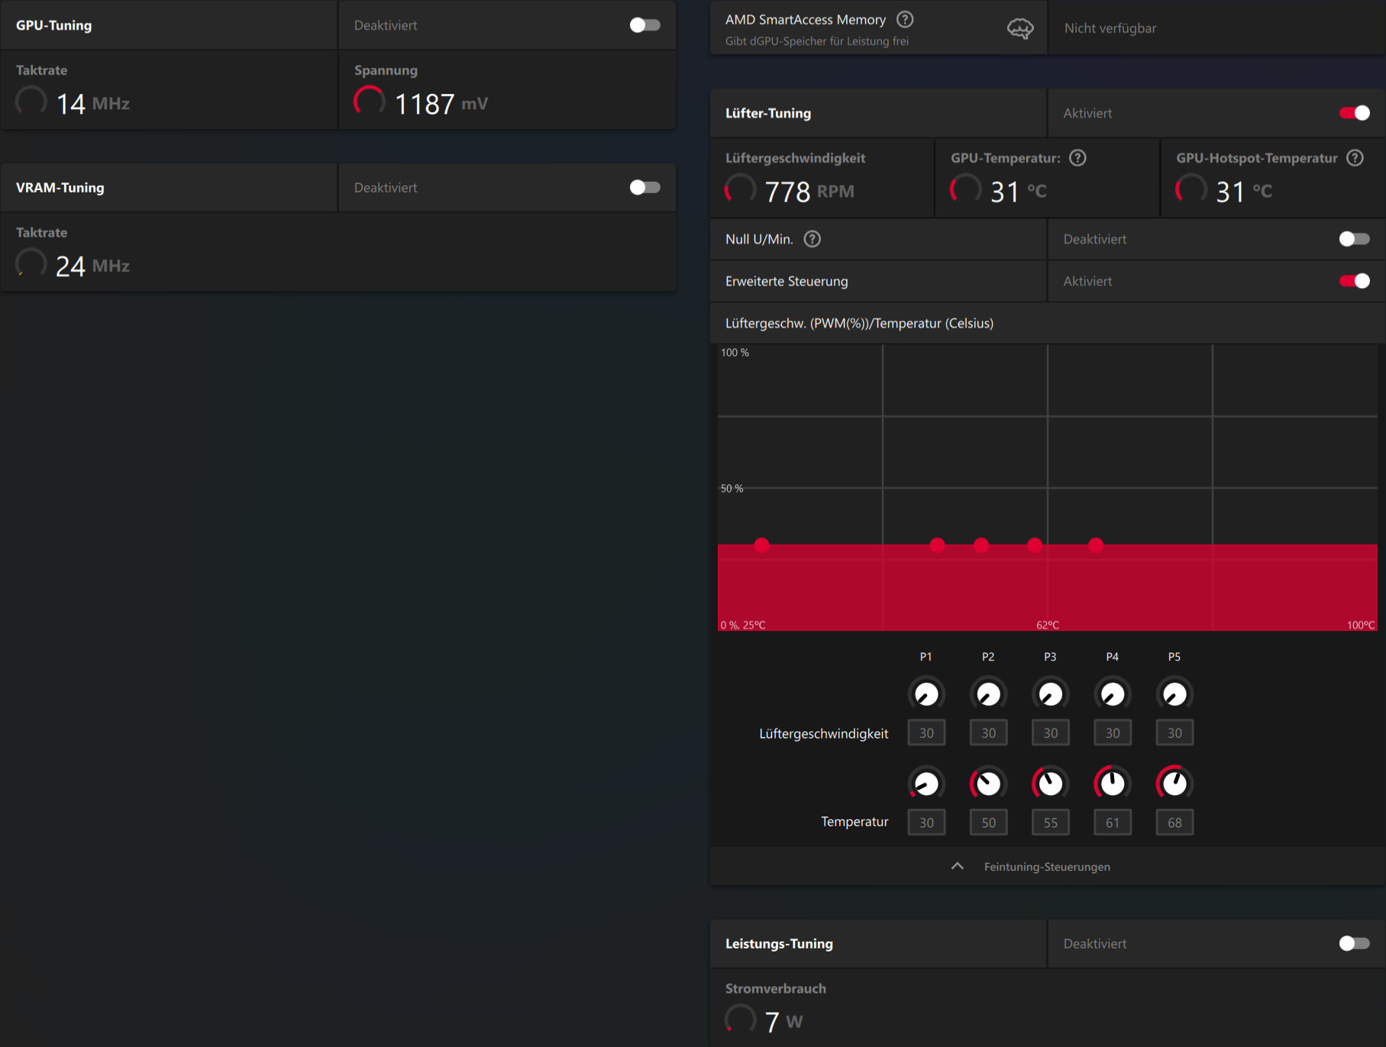Click the GPU-Tuning Taktrate value 14 MHz
The image size is (1386, 1047).
(93, 103)
